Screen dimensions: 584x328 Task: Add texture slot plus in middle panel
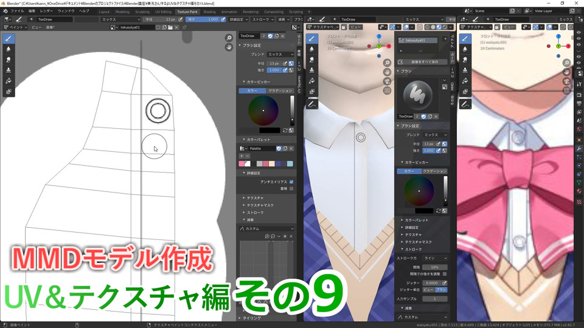click(445, 39)
